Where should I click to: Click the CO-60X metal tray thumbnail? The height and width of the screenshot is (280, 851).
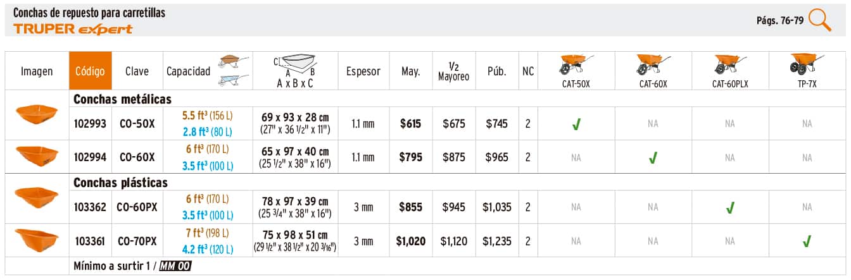point(37,155)
